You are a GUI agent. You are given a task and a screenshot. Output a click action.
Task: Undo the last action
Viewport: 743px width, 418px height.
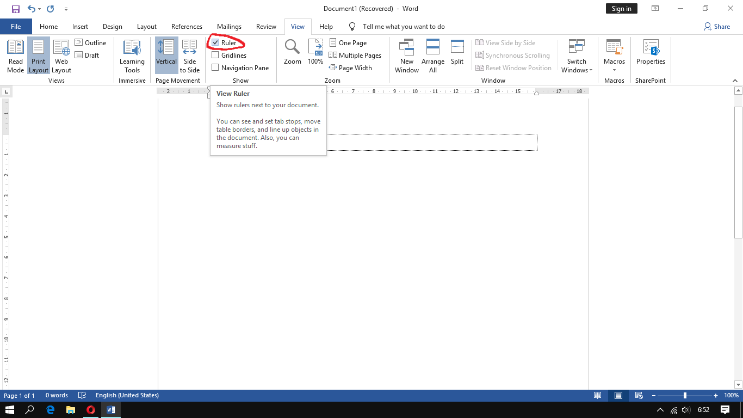tap(31, 9)
